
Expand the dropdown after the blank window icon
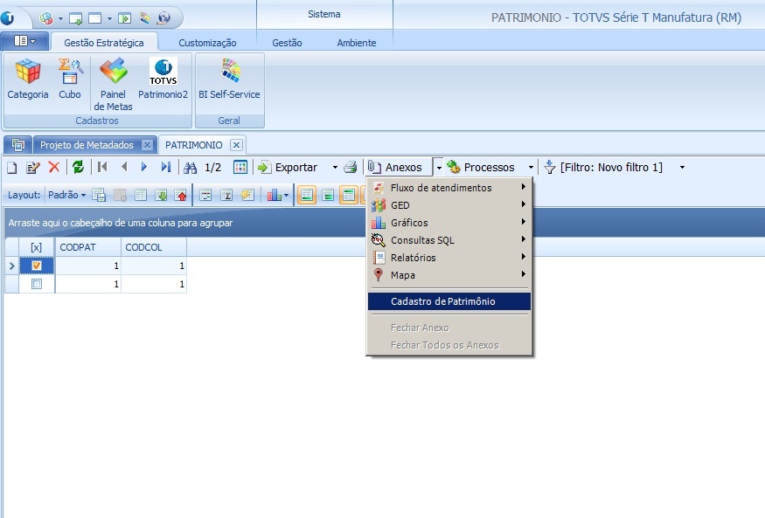coord(109,19)
